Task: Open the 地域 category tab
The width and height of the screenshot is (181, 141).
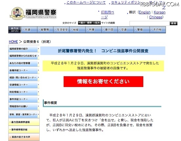Action: [77, 30]
